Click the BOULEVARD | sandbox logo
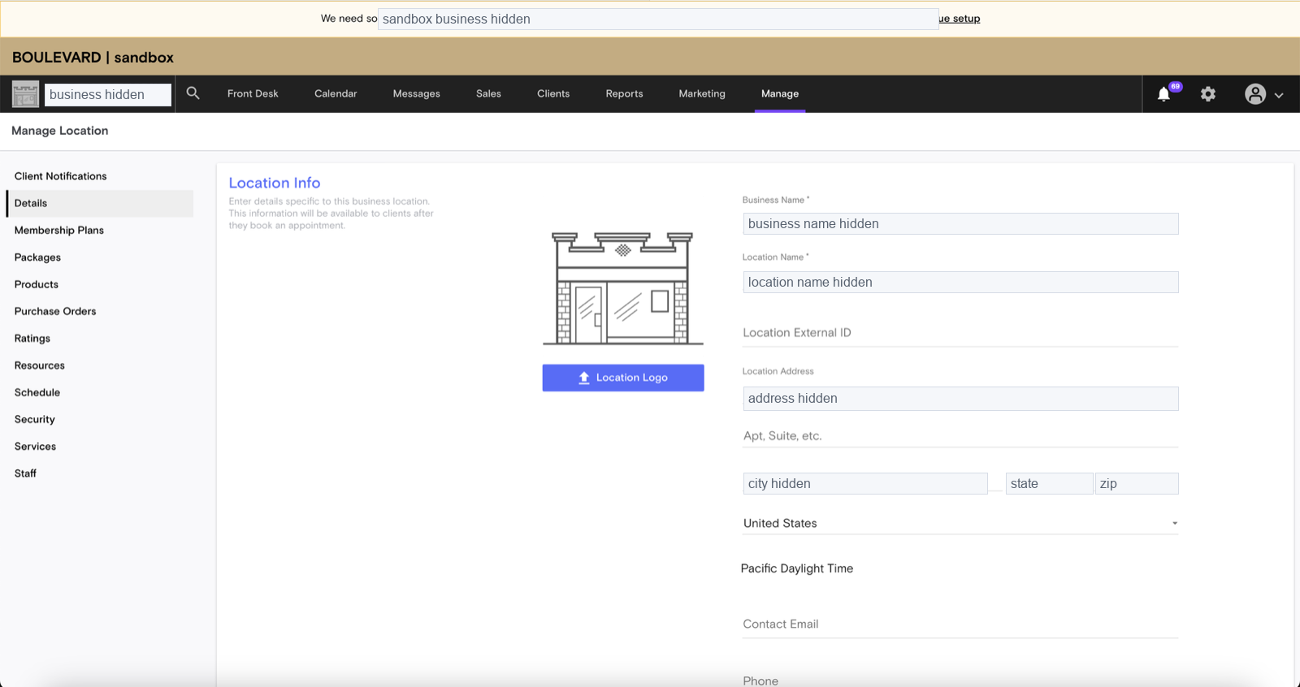The height and width of the screenshot is (687, 1300). [93, 58]
